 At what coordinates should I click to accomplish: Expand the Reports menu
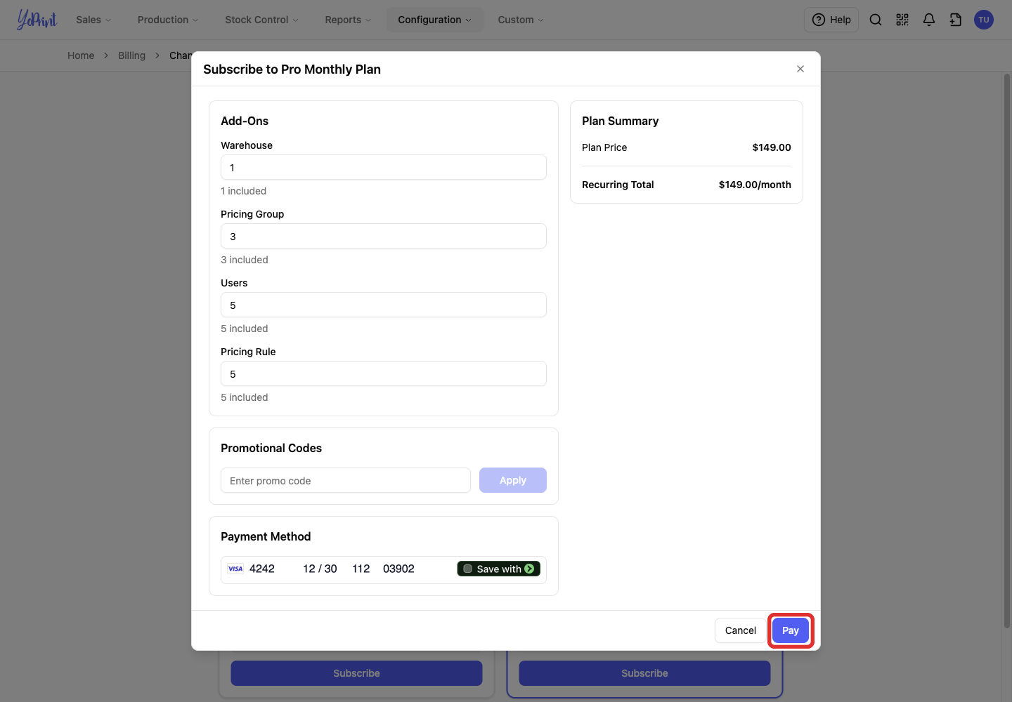[348, 20]
